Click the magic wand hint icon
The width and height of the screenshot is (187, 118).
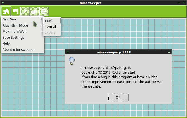(x=25, y=11)
